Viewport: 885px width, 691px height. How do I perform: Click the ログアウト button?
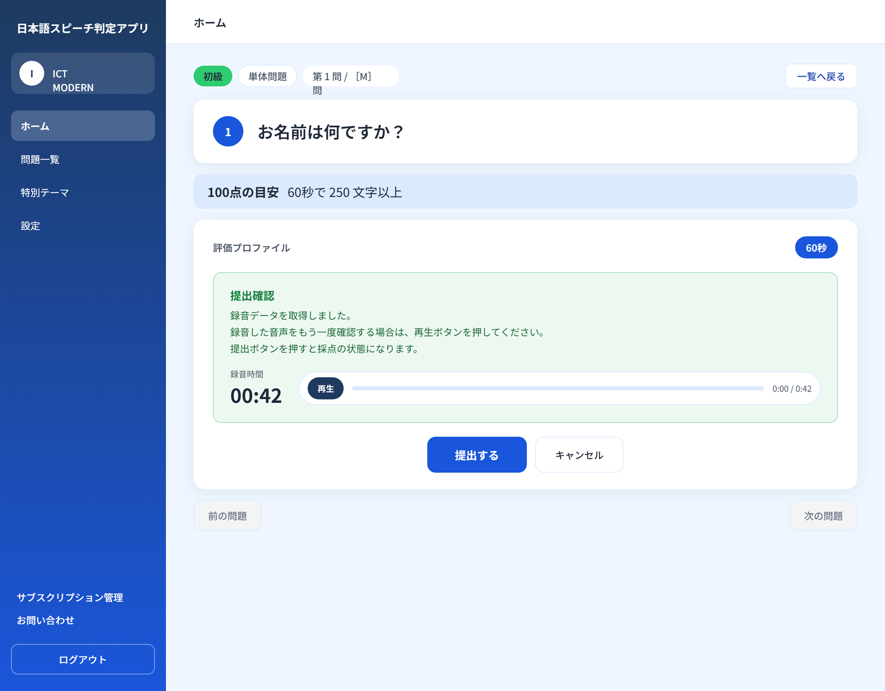click(83, 659)
